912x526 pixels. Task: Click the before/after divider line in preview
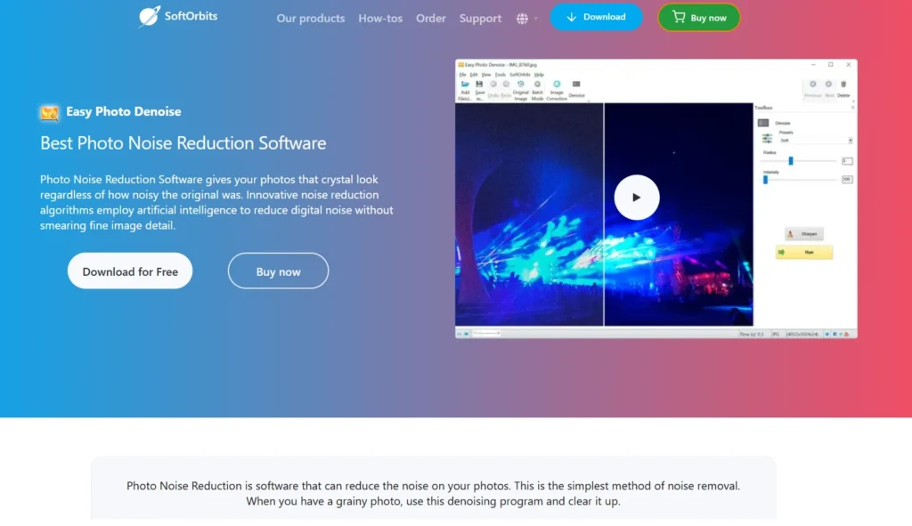pos(604,214)
